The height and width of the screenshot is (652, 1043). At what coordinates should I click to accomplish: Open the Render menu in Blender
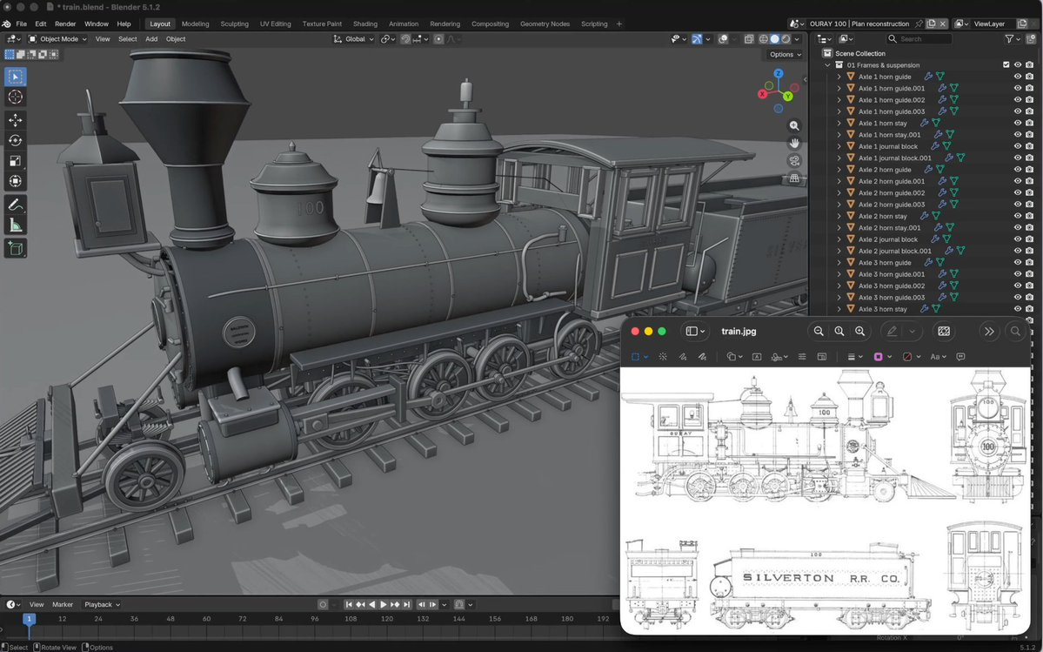pos(65,24)
